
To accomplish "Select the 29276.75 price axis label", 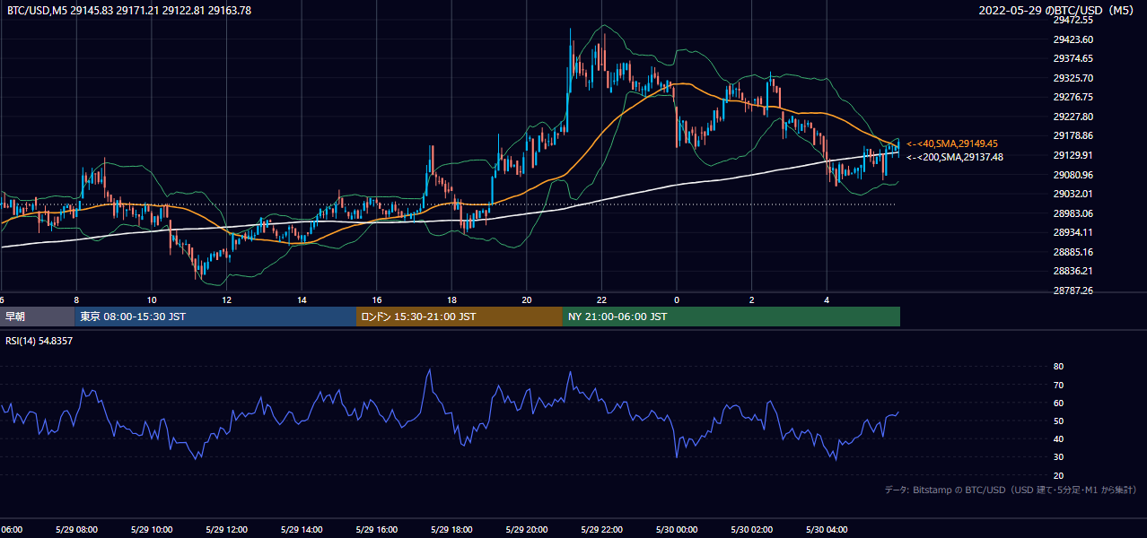I will tap(1073, 97).
